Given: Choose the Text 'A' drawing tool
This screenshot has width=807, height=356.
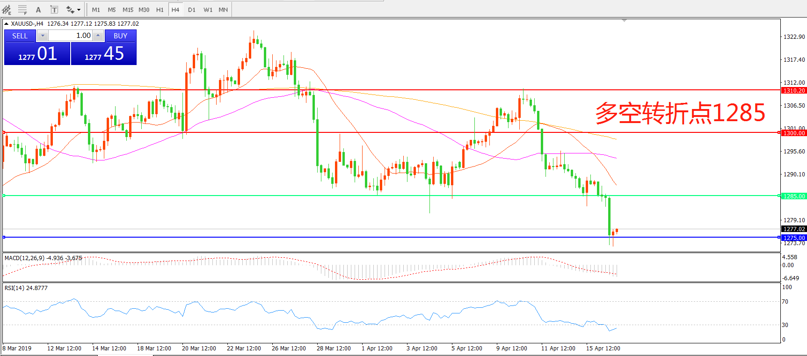Looking at the screenshot, I should (38, 9).
